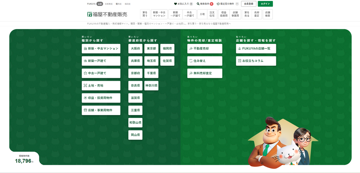This screenshot has height=173, width=360.
Task: Switch to 関西版 region
Action: pos(118,4)
